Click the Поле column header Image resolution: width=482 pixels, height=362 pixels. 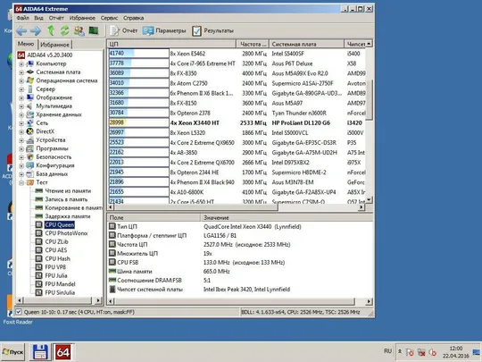154,217
